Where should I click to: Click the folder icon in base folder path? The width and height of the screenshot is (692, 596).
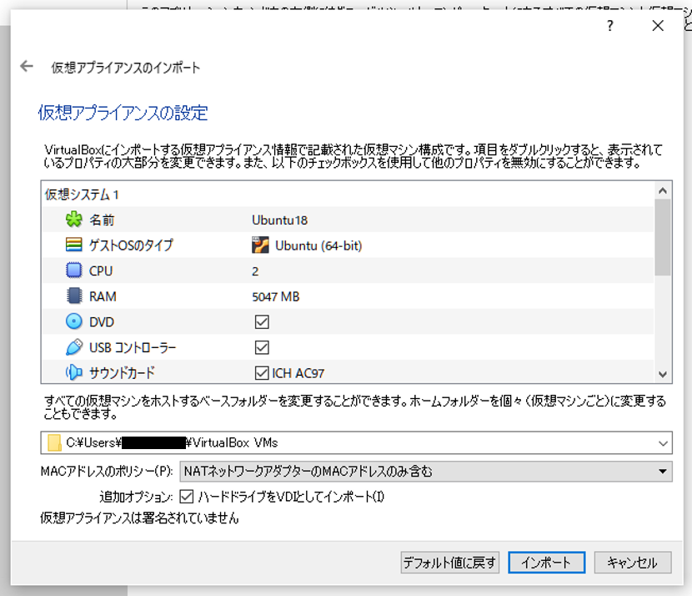pyautogui.click(x=54, y=442)
